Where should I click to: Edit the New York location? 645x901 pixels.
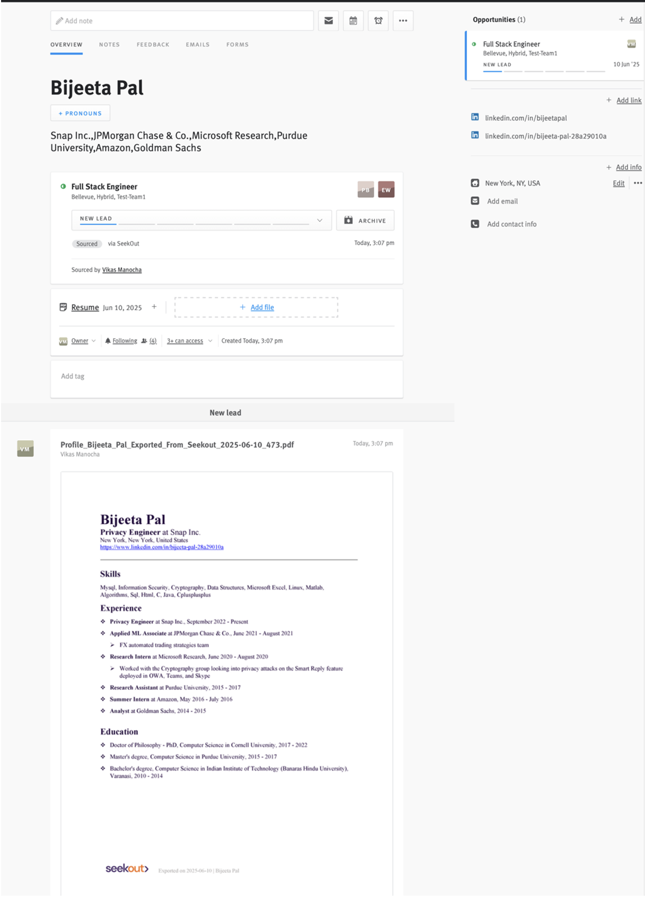[x=618, y=183]
